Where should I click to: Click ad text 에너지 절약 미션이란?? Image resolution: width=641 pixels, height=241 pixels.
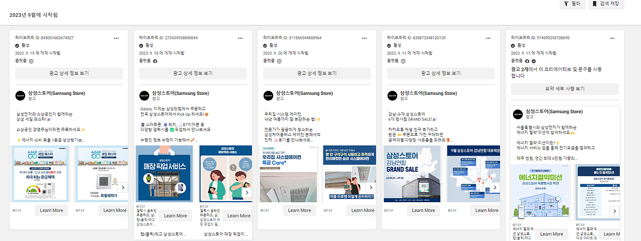[538, 143]
